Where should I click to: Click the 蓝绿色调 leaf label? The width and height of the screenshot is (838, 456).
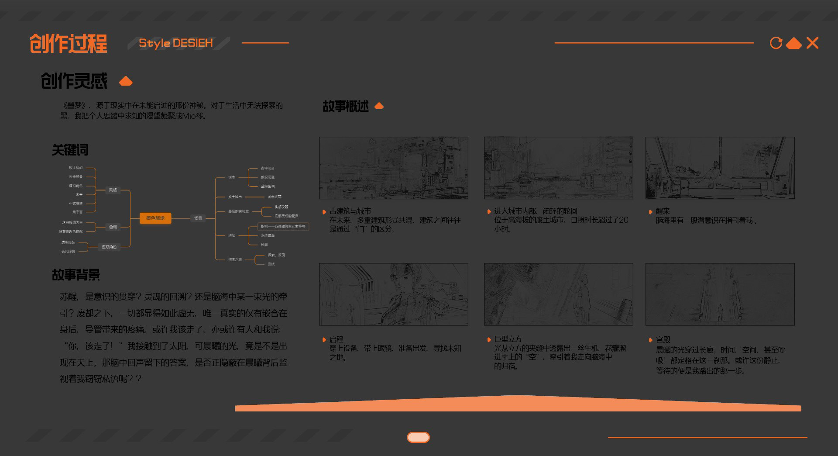[x=268, y=187]
